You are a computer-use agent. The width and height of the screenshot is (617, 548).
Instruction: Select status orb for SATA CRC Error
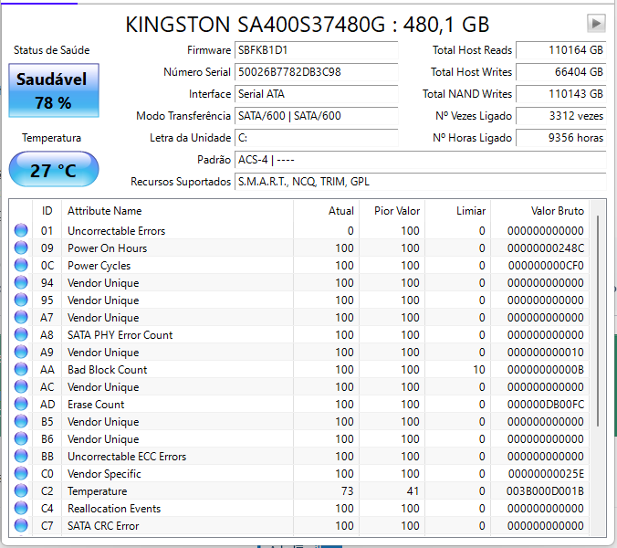click(x=21, y=525)
